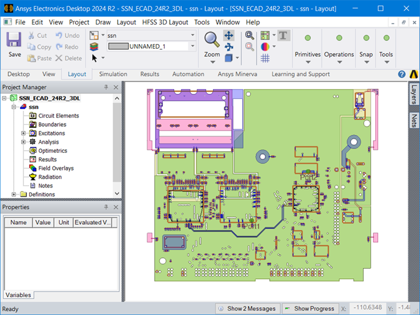Open the HFSS 3D Layout menu
This screenshot has width=420, height=315.
(x=165, y=22)
